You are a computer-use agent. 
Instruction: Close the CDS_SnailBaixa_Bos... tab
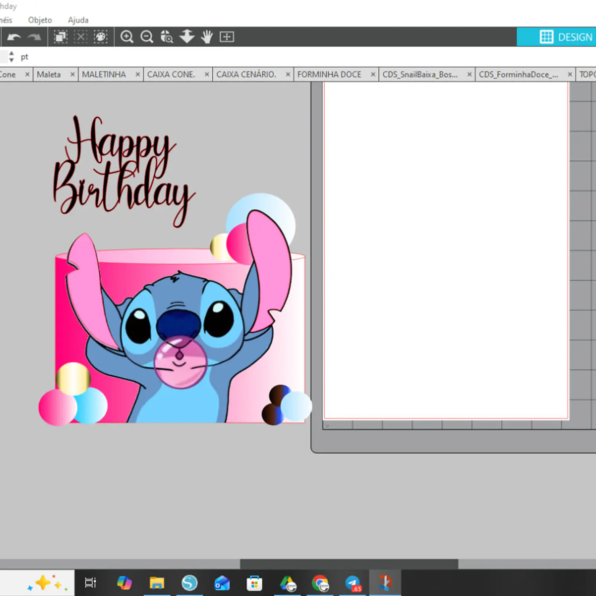pos(469,74)
